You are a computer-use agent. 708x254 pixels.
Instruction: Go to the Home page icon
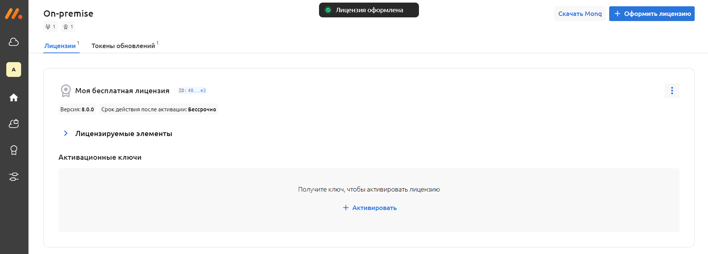(x=14, y=98)
